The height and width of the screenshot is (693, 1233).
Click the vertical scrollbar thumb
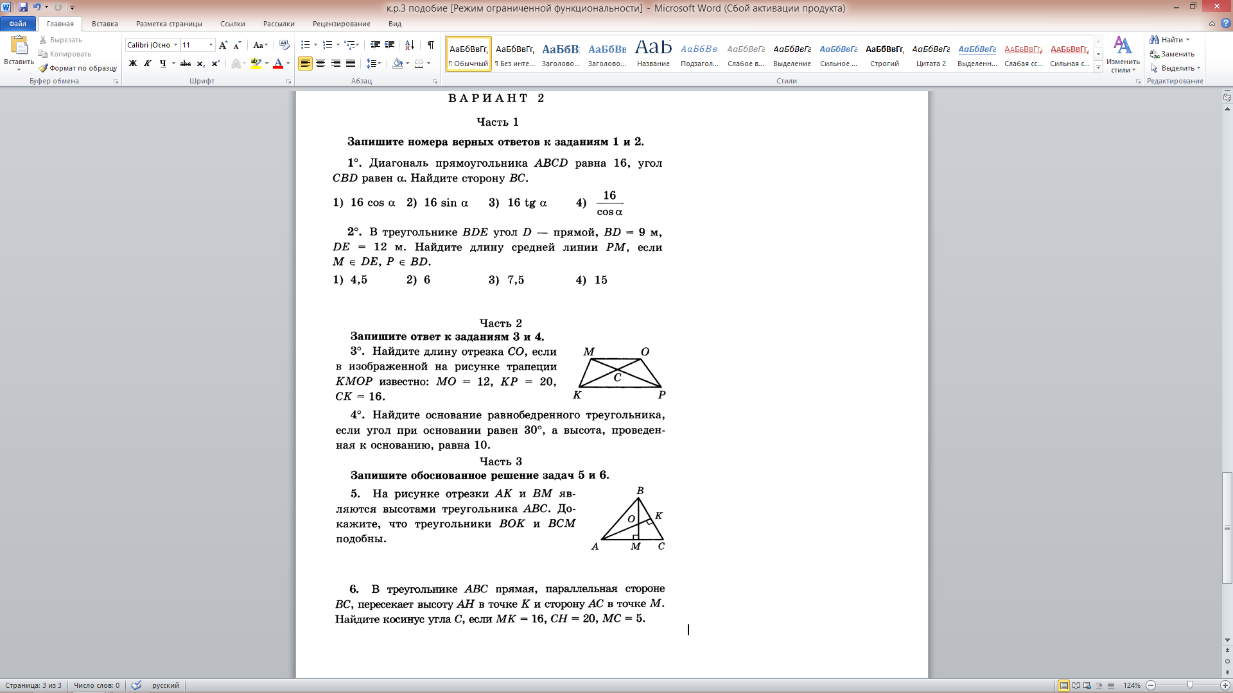point(1227,527)
